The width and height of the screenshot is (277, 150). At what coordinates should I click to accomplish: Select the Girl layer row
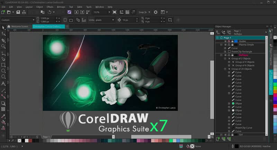(241, 135)
